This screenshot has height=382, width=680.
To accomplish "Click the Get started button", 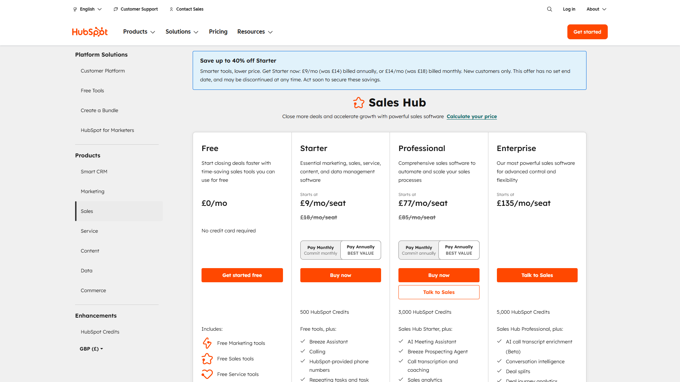I will 587,32.
